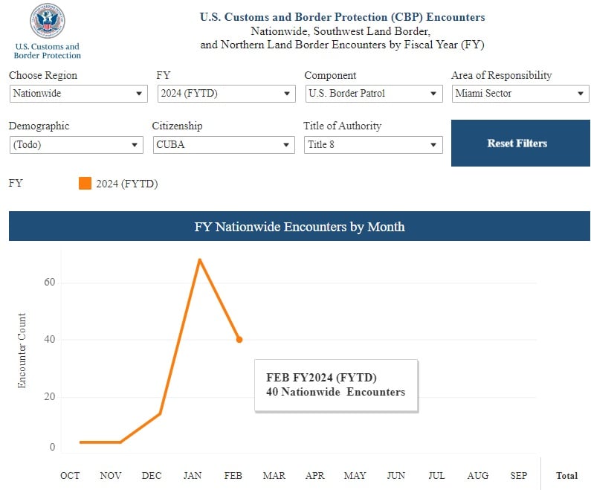Open the Choose Region dropdown
This screenshot has height=490, width=591.
pyautogui.click(x=78, y=94)
